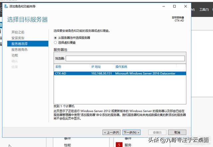This screenshot has height=147, width=213.
Task: Open 功能 step in sidebar
Action: pyautogui.click(x=15, y=55)
